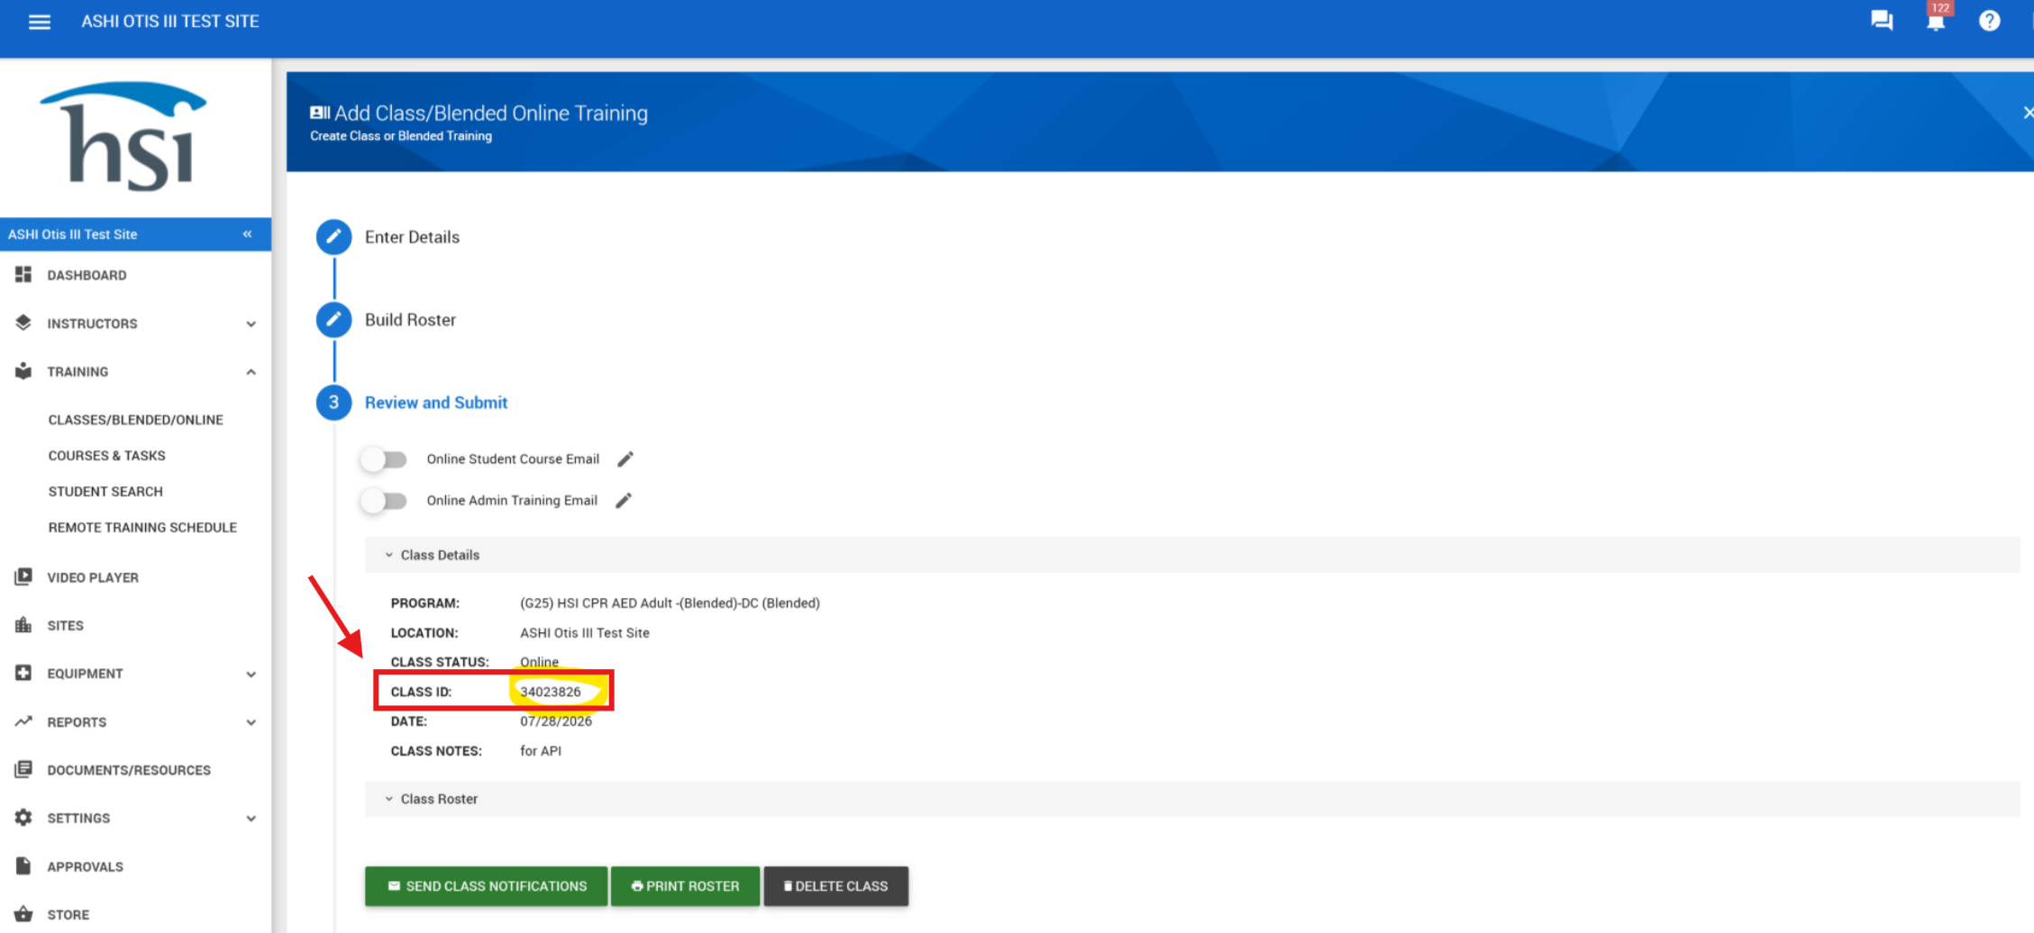This screenshot has width=2034, height=933.
Task: Go to Dashboard in sidebar
Action: (87, 275)
